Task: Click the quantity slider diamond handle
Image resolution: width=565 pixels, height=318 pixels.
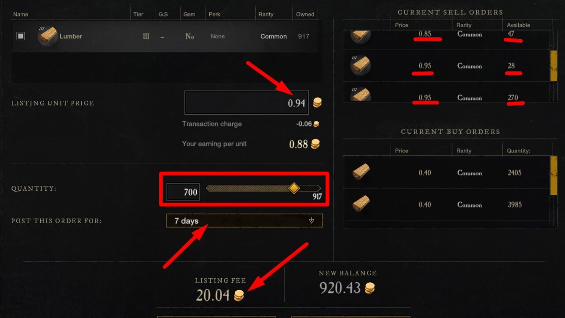Action: 294,189
